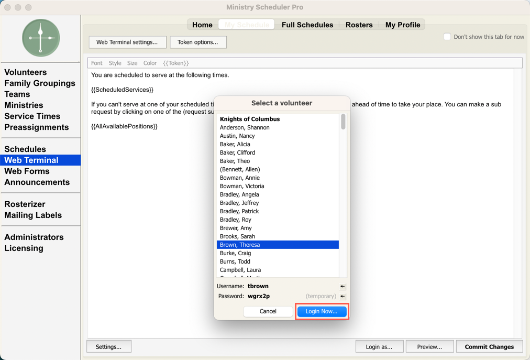This screenshot has width=530, height=360.
Task: Open Administrators in the sidebar
Action: 34,237
